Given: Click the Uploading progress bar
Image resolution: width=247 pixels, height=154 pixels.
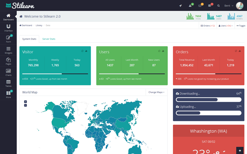Looking at the screenshot, I should coord(209,113).
